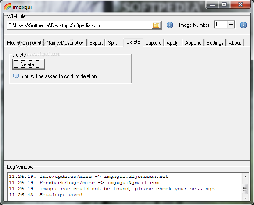Screen dimensions: 254x205
Task: Maximize the imgxgui window
Action: 224,5
